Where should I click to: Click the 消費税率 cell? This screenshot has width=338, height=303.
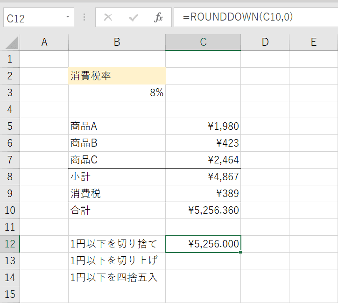(117, 76)
